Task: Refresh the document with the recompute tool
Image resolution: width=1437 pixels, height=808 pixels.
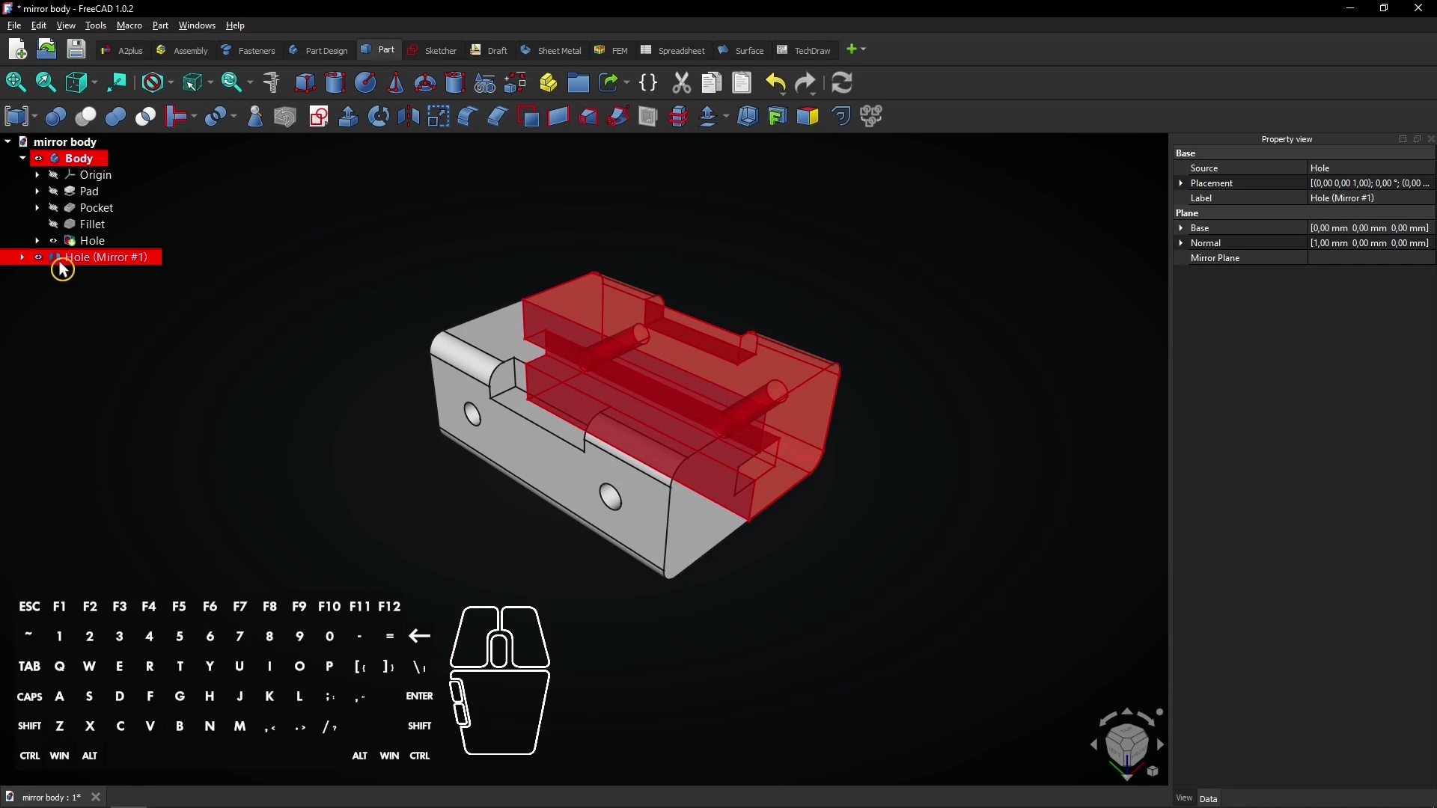Action: (x=843, y=82)
